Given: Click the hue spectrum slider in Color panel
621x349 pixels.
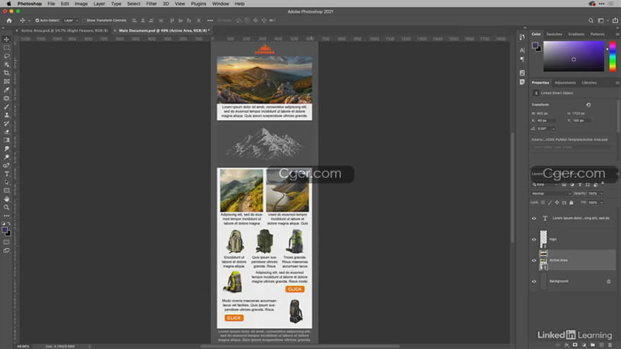Looking at the screenshot, I should 613,56.
